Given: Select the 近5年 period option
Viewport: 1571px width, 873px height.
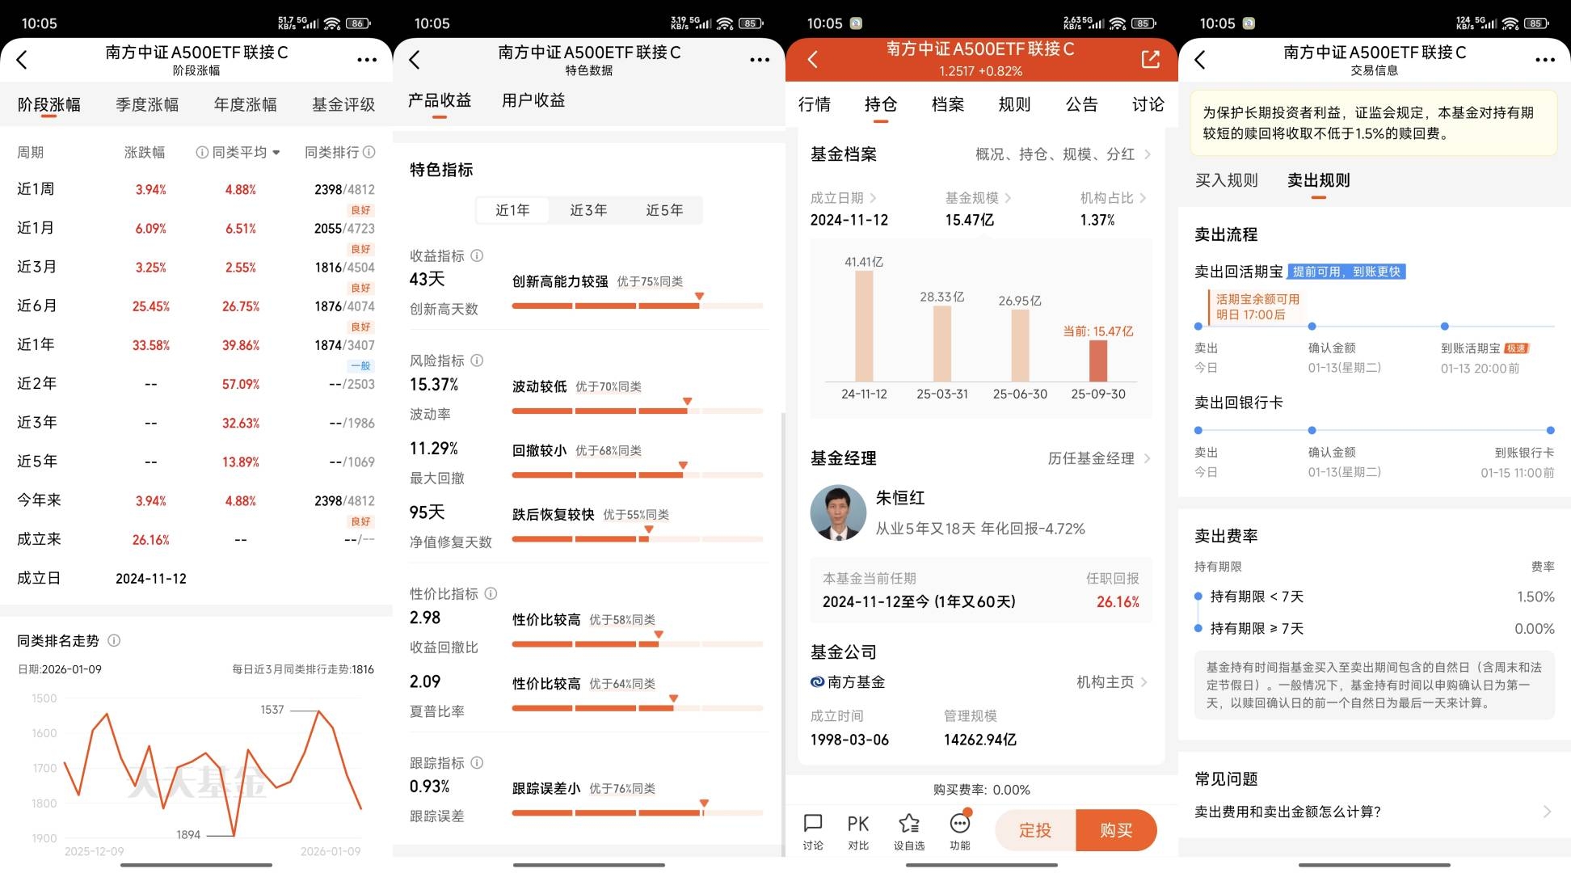Looking at the screenshot, I should tap(663, 210).
